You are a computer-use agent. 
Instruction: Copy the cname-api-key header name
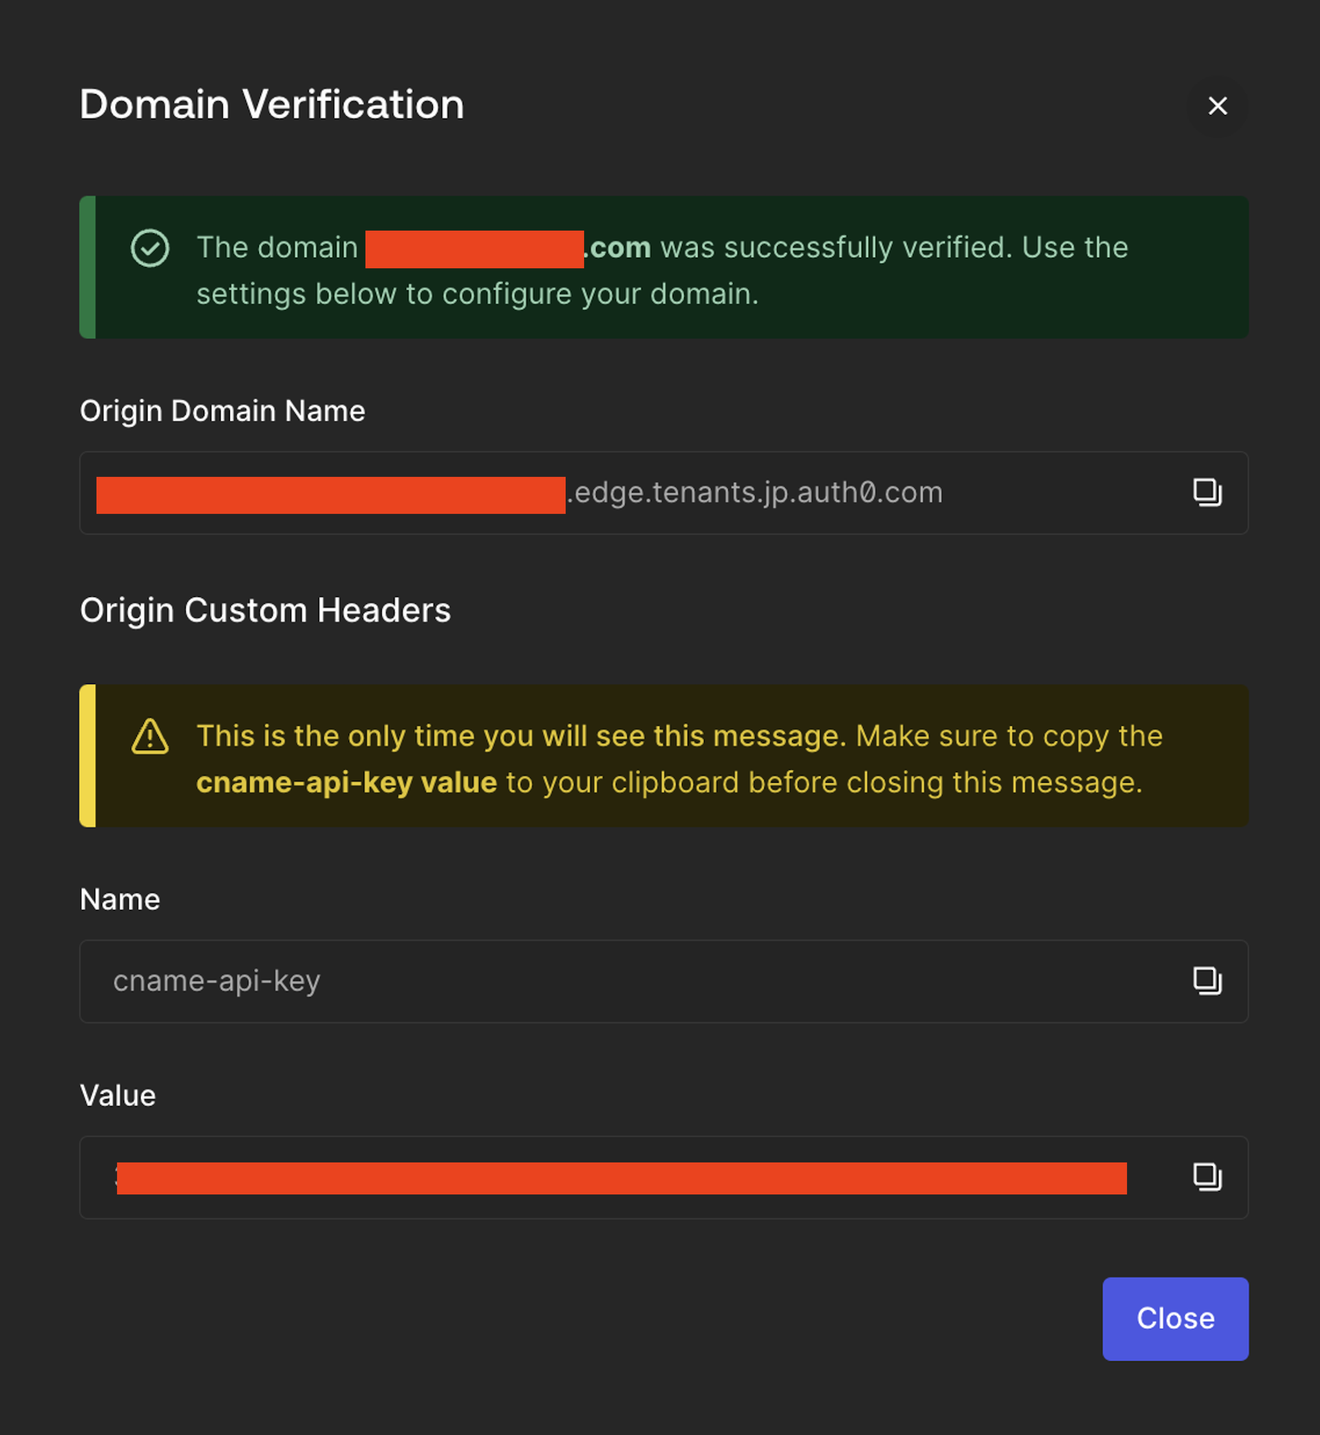[x=1207, y=981]
